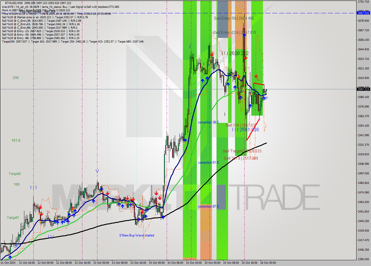Click the '0 New Buy Wave started' annotation
The width and height of the screenshot is (371, 266).
tap(137, 235)
